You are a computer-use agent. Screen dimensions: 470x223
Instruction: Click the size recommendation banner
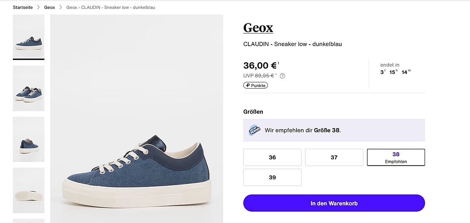334,130
